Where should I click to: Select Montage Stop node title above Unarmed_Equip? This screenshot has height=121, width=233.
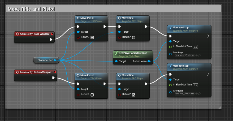pyautogui.click(x=180, y=28)
